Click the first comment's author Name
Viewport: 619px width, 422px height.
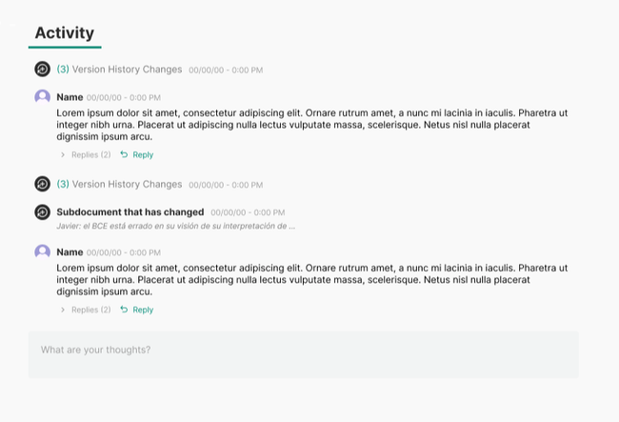(70, 97)
